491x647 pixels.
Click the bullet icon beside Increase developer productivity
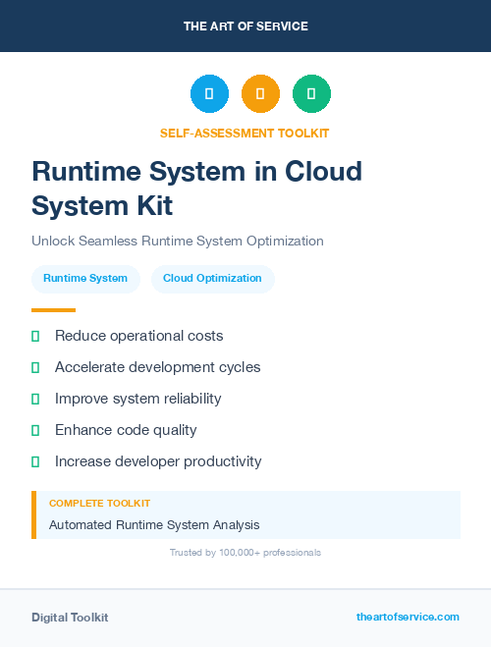click(35, 461)
